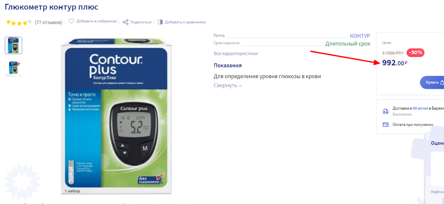
Task: Open the 49 аптек pharmacies link
Action: click(420, 108)
